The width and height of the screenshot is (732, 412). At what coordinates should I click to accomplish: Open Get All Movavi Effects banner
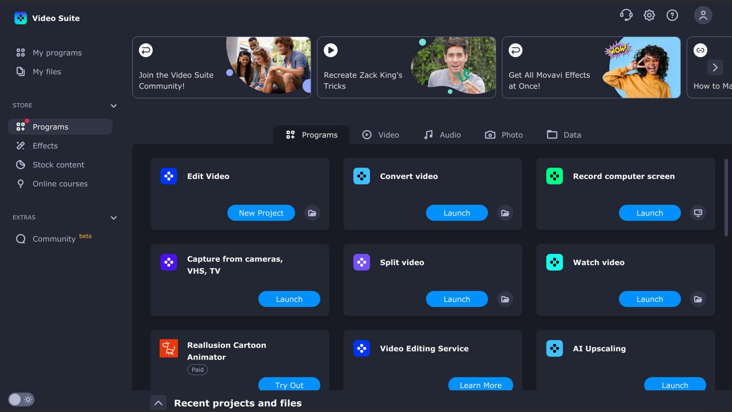pyautogui.click(x=591, y=68)
